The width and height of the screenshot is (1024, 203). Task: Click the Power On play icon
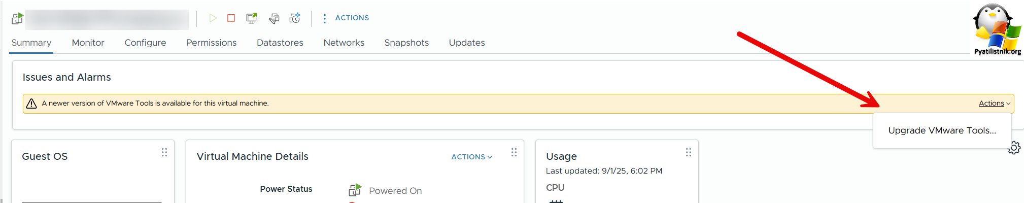click(213, 18)
